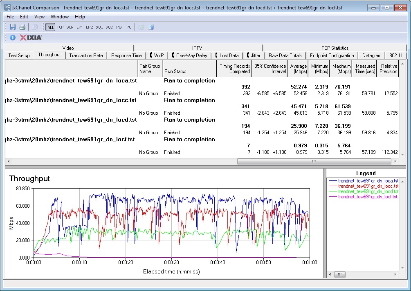Toggle the SQ1 filter button
The width and height of the screenshot is (411, 291).
click(99, 27)
